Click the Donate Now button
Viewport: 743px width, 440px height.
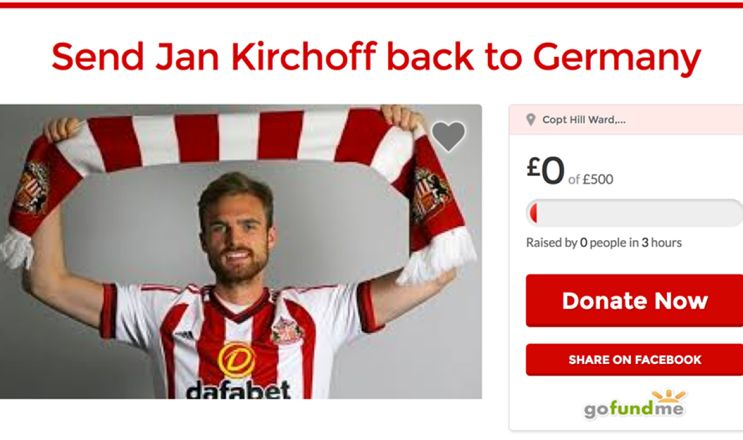[x=635, y=301]
